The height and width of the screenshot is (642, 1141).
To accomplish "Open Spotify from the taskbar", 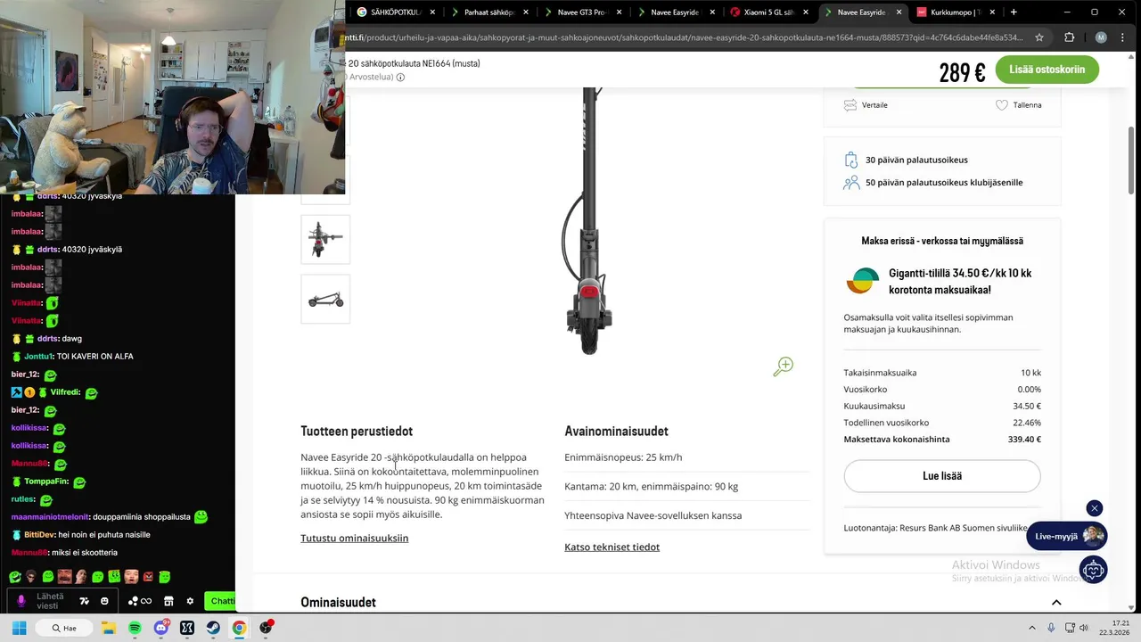I will point(135,628).
